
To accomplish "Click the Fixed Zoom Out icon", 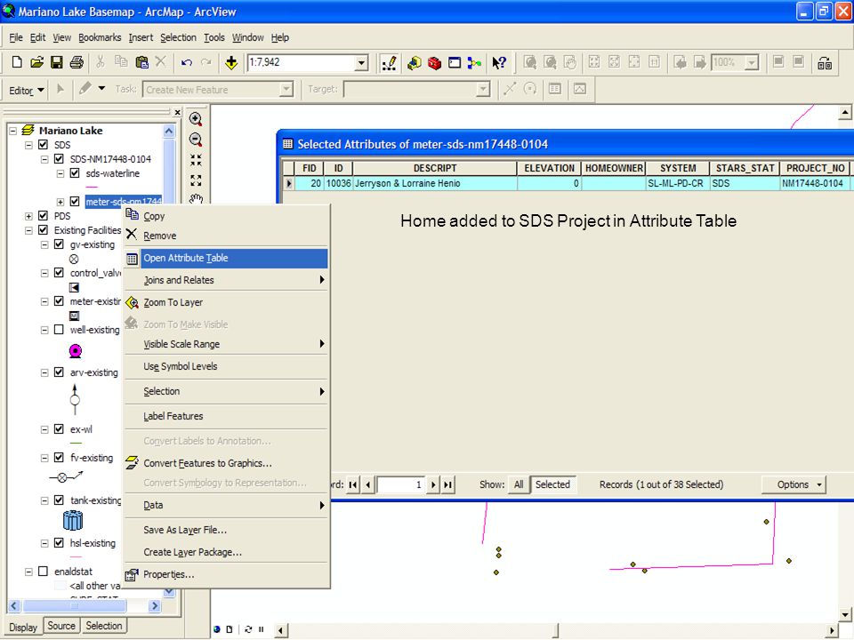I will [196, 180].
